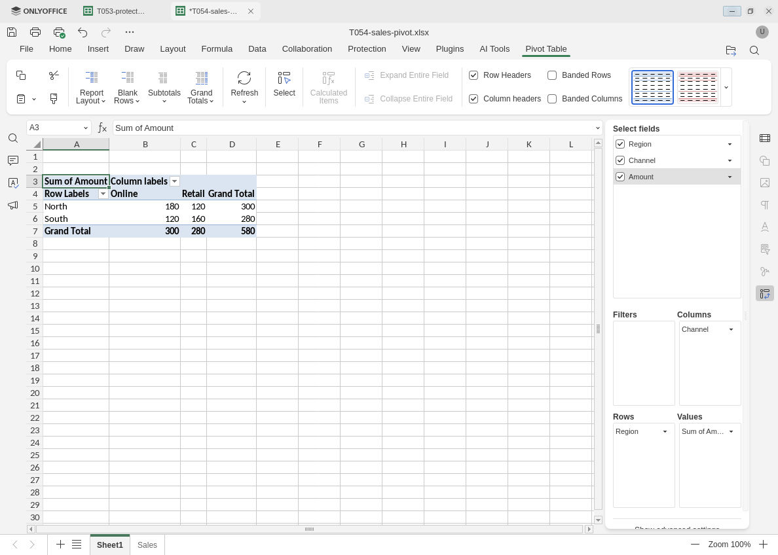Image resolution: width=778 pixels, height=555 pixels.
Task: Click the function fx icon
Action: [102, 128]
